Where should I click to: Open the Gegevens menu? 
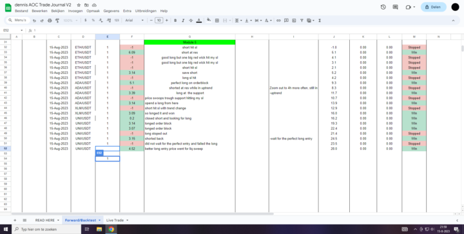111,11
